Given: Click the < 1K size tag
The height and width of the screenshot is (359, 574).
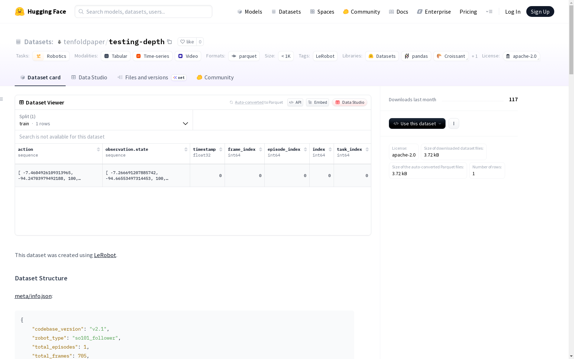Looking at the screenshot, I should [x=286, y=56].
